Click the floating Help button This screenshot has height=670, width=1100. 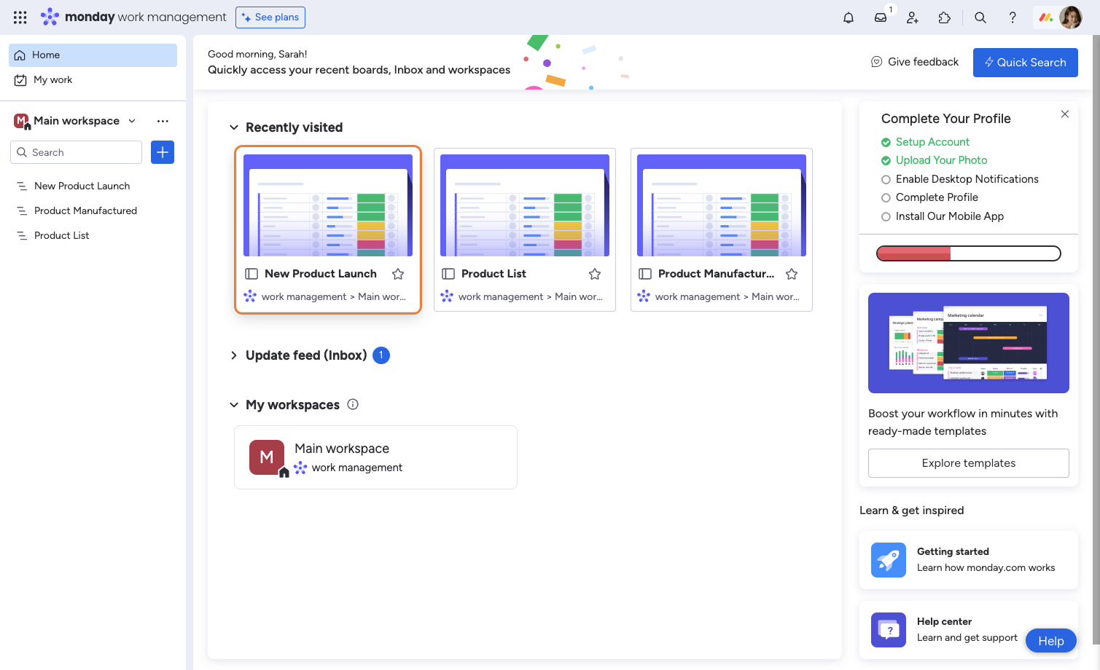coord(1051,641)
